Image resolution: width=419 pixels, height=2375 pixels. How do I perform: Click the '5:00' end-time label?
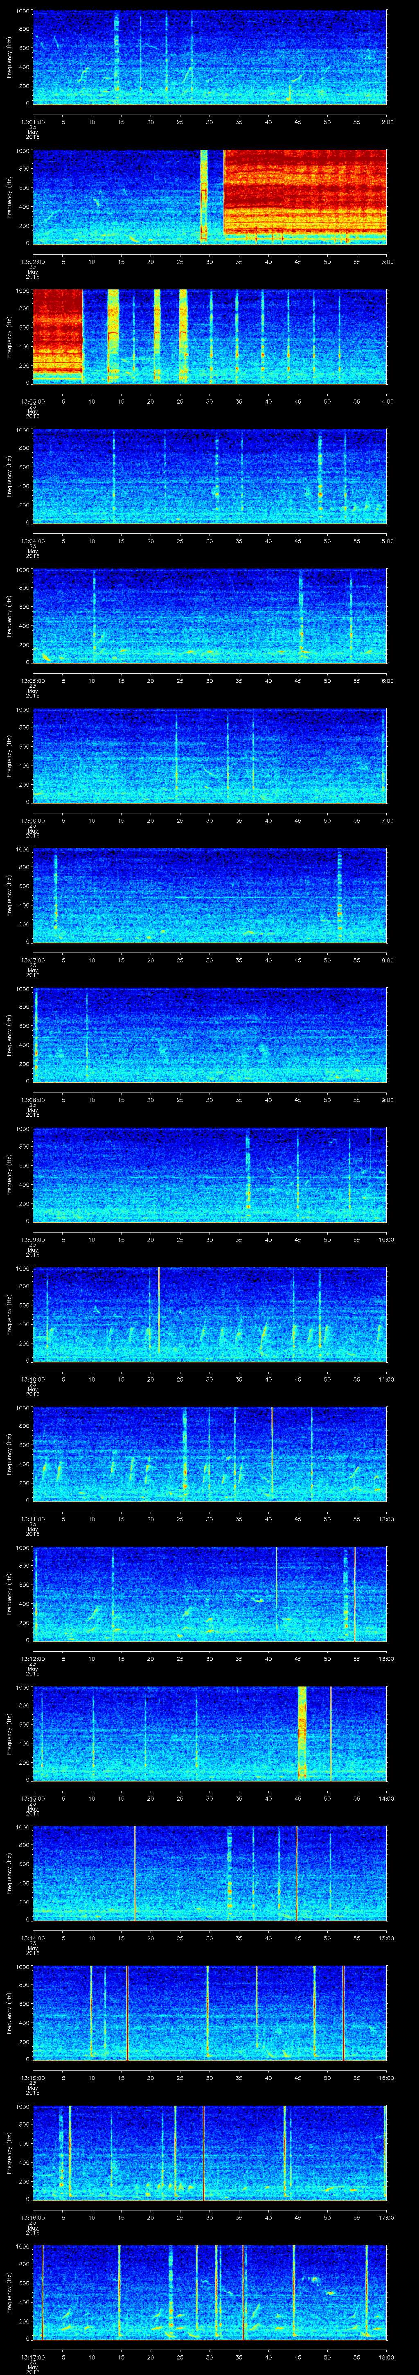pyautogui.click(x=387, y=541)
